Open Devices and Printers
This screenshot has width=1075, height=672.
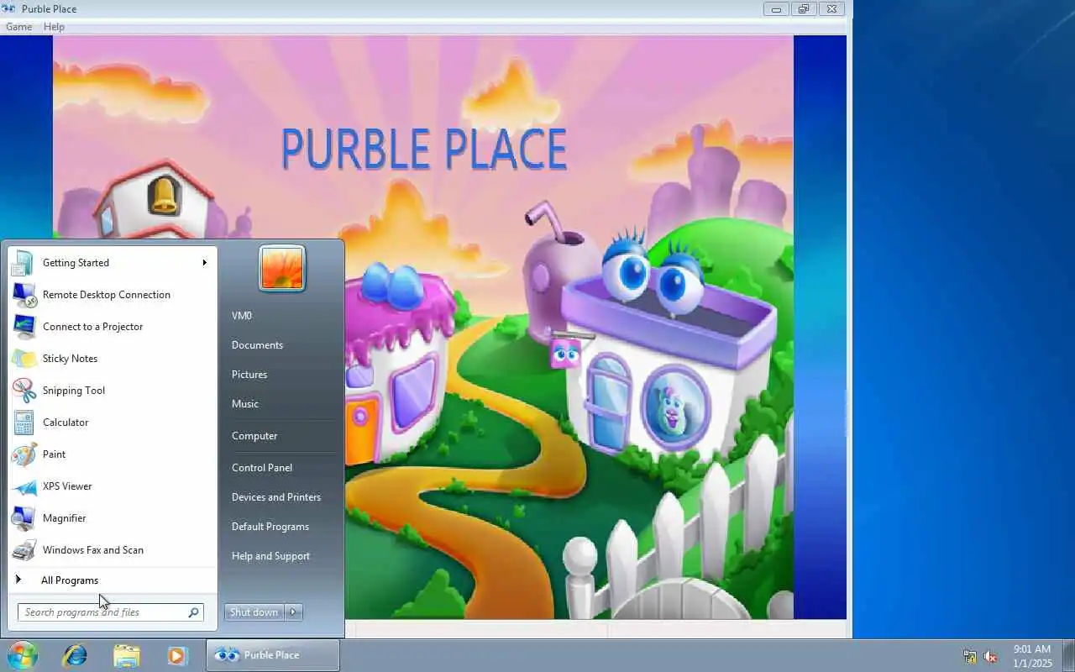(x=276, y=497)
